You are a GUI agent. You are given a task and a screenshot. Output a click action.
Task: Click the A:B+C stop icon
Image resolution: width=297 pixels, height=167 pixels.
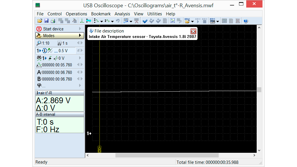pos(204,21)
